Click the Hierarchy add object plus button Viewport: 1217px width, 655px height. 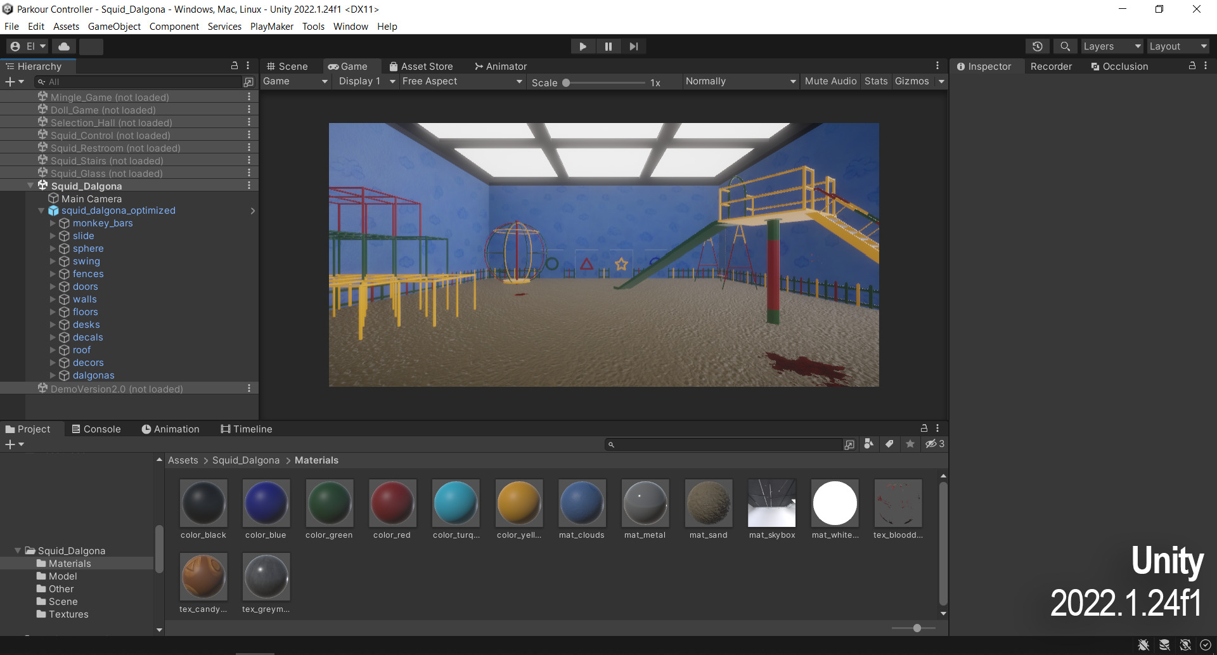point(14,82)
